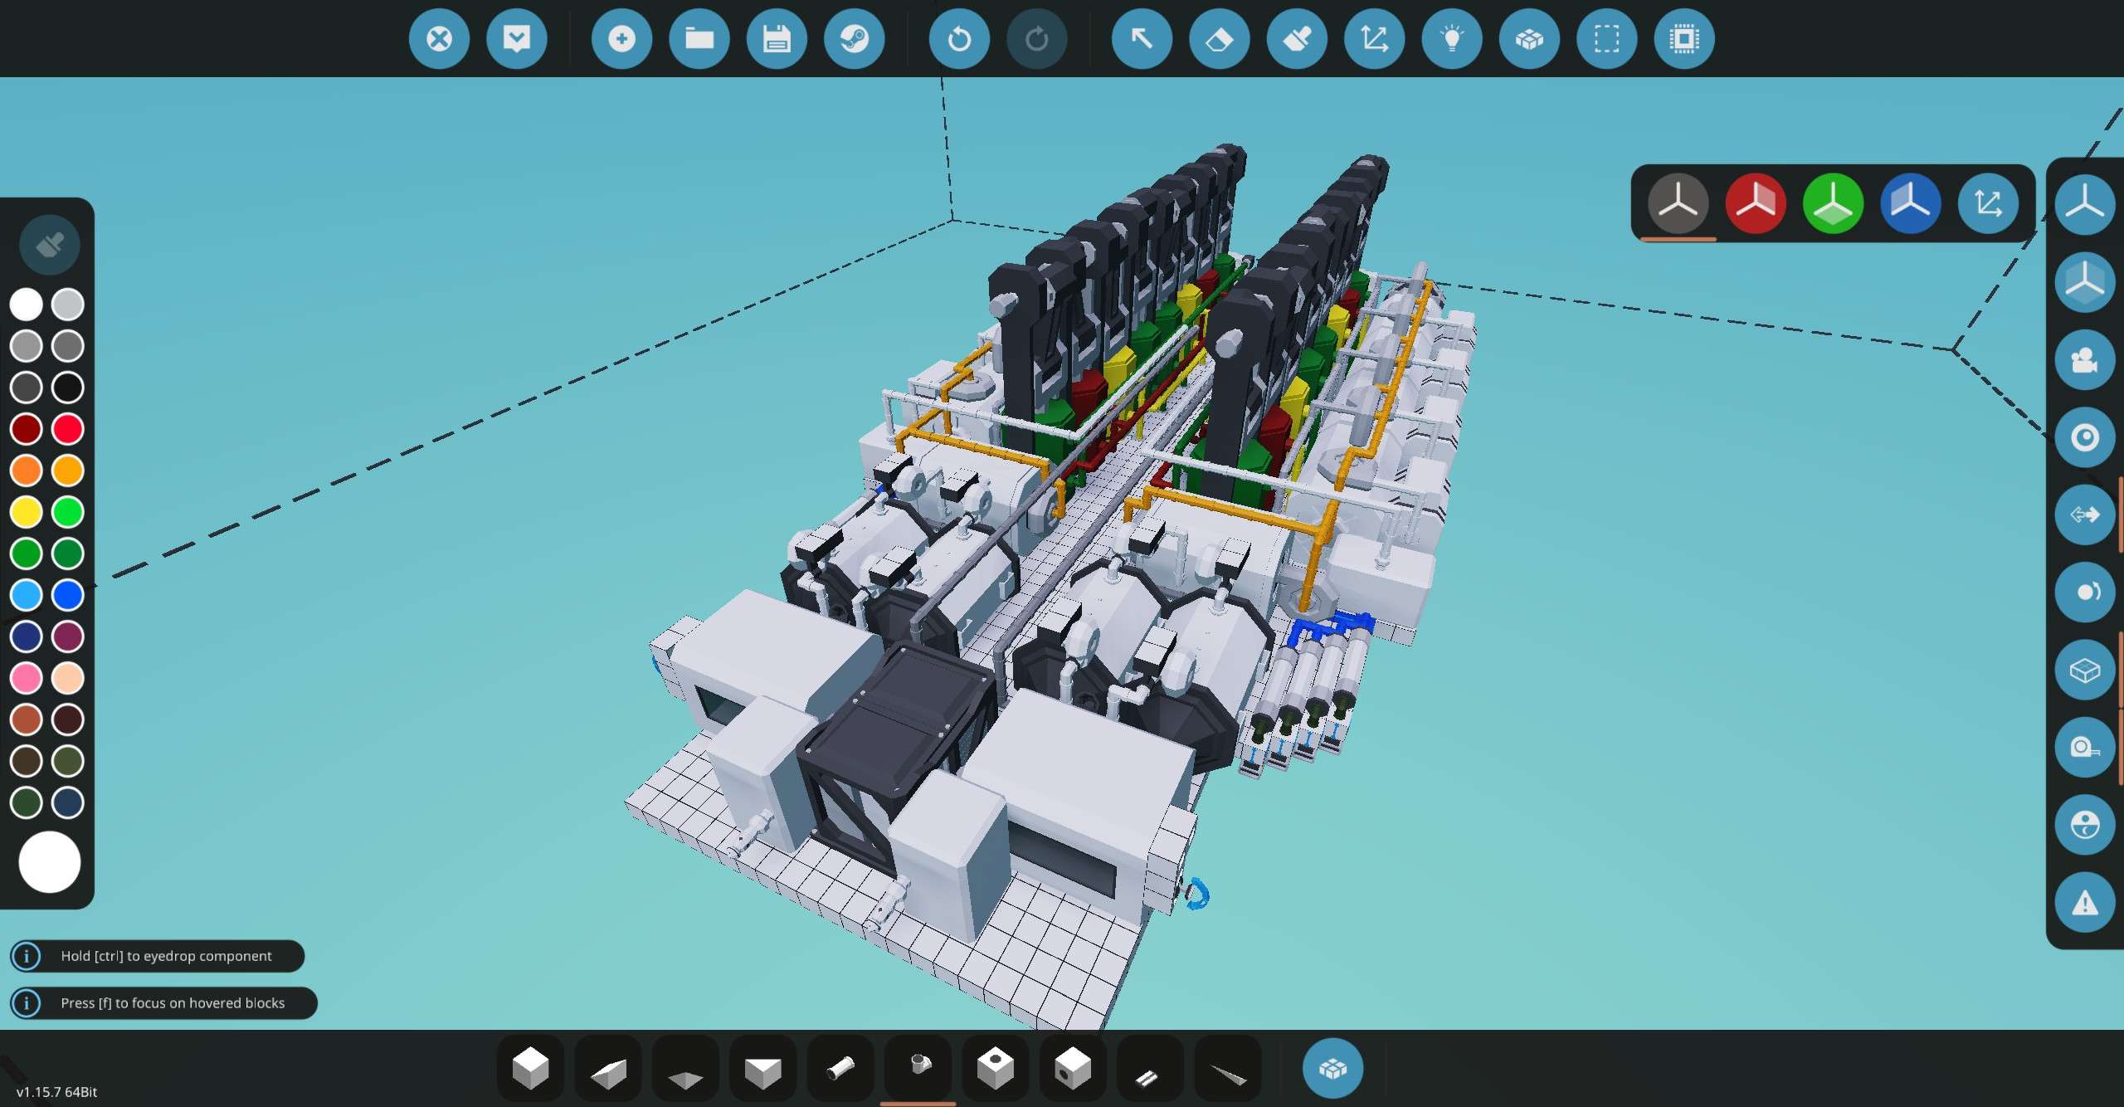Select the paint brush tool in toolbar
The width and height of the screenshot is (2124, 1107).
pos(1297,39)
